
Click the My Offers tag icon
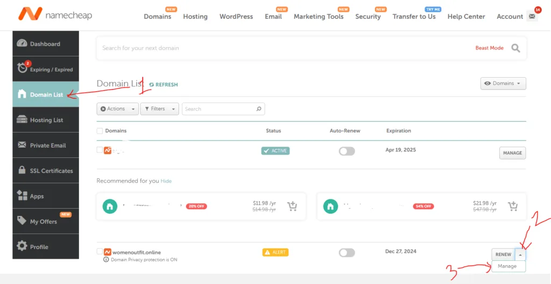(22, 221)
